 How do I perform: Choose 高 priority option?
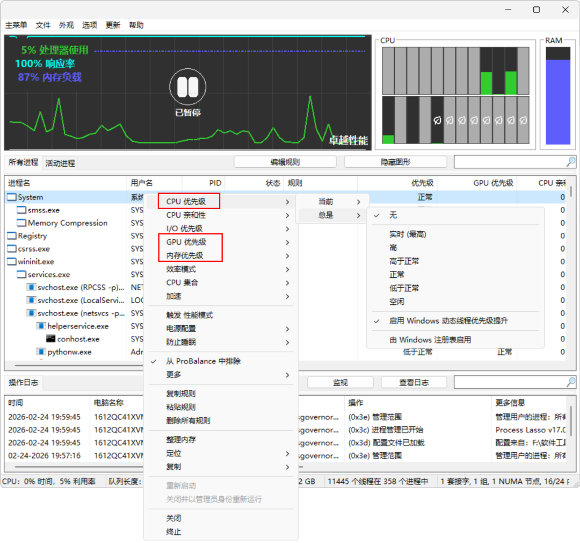(x=455, y=248)
